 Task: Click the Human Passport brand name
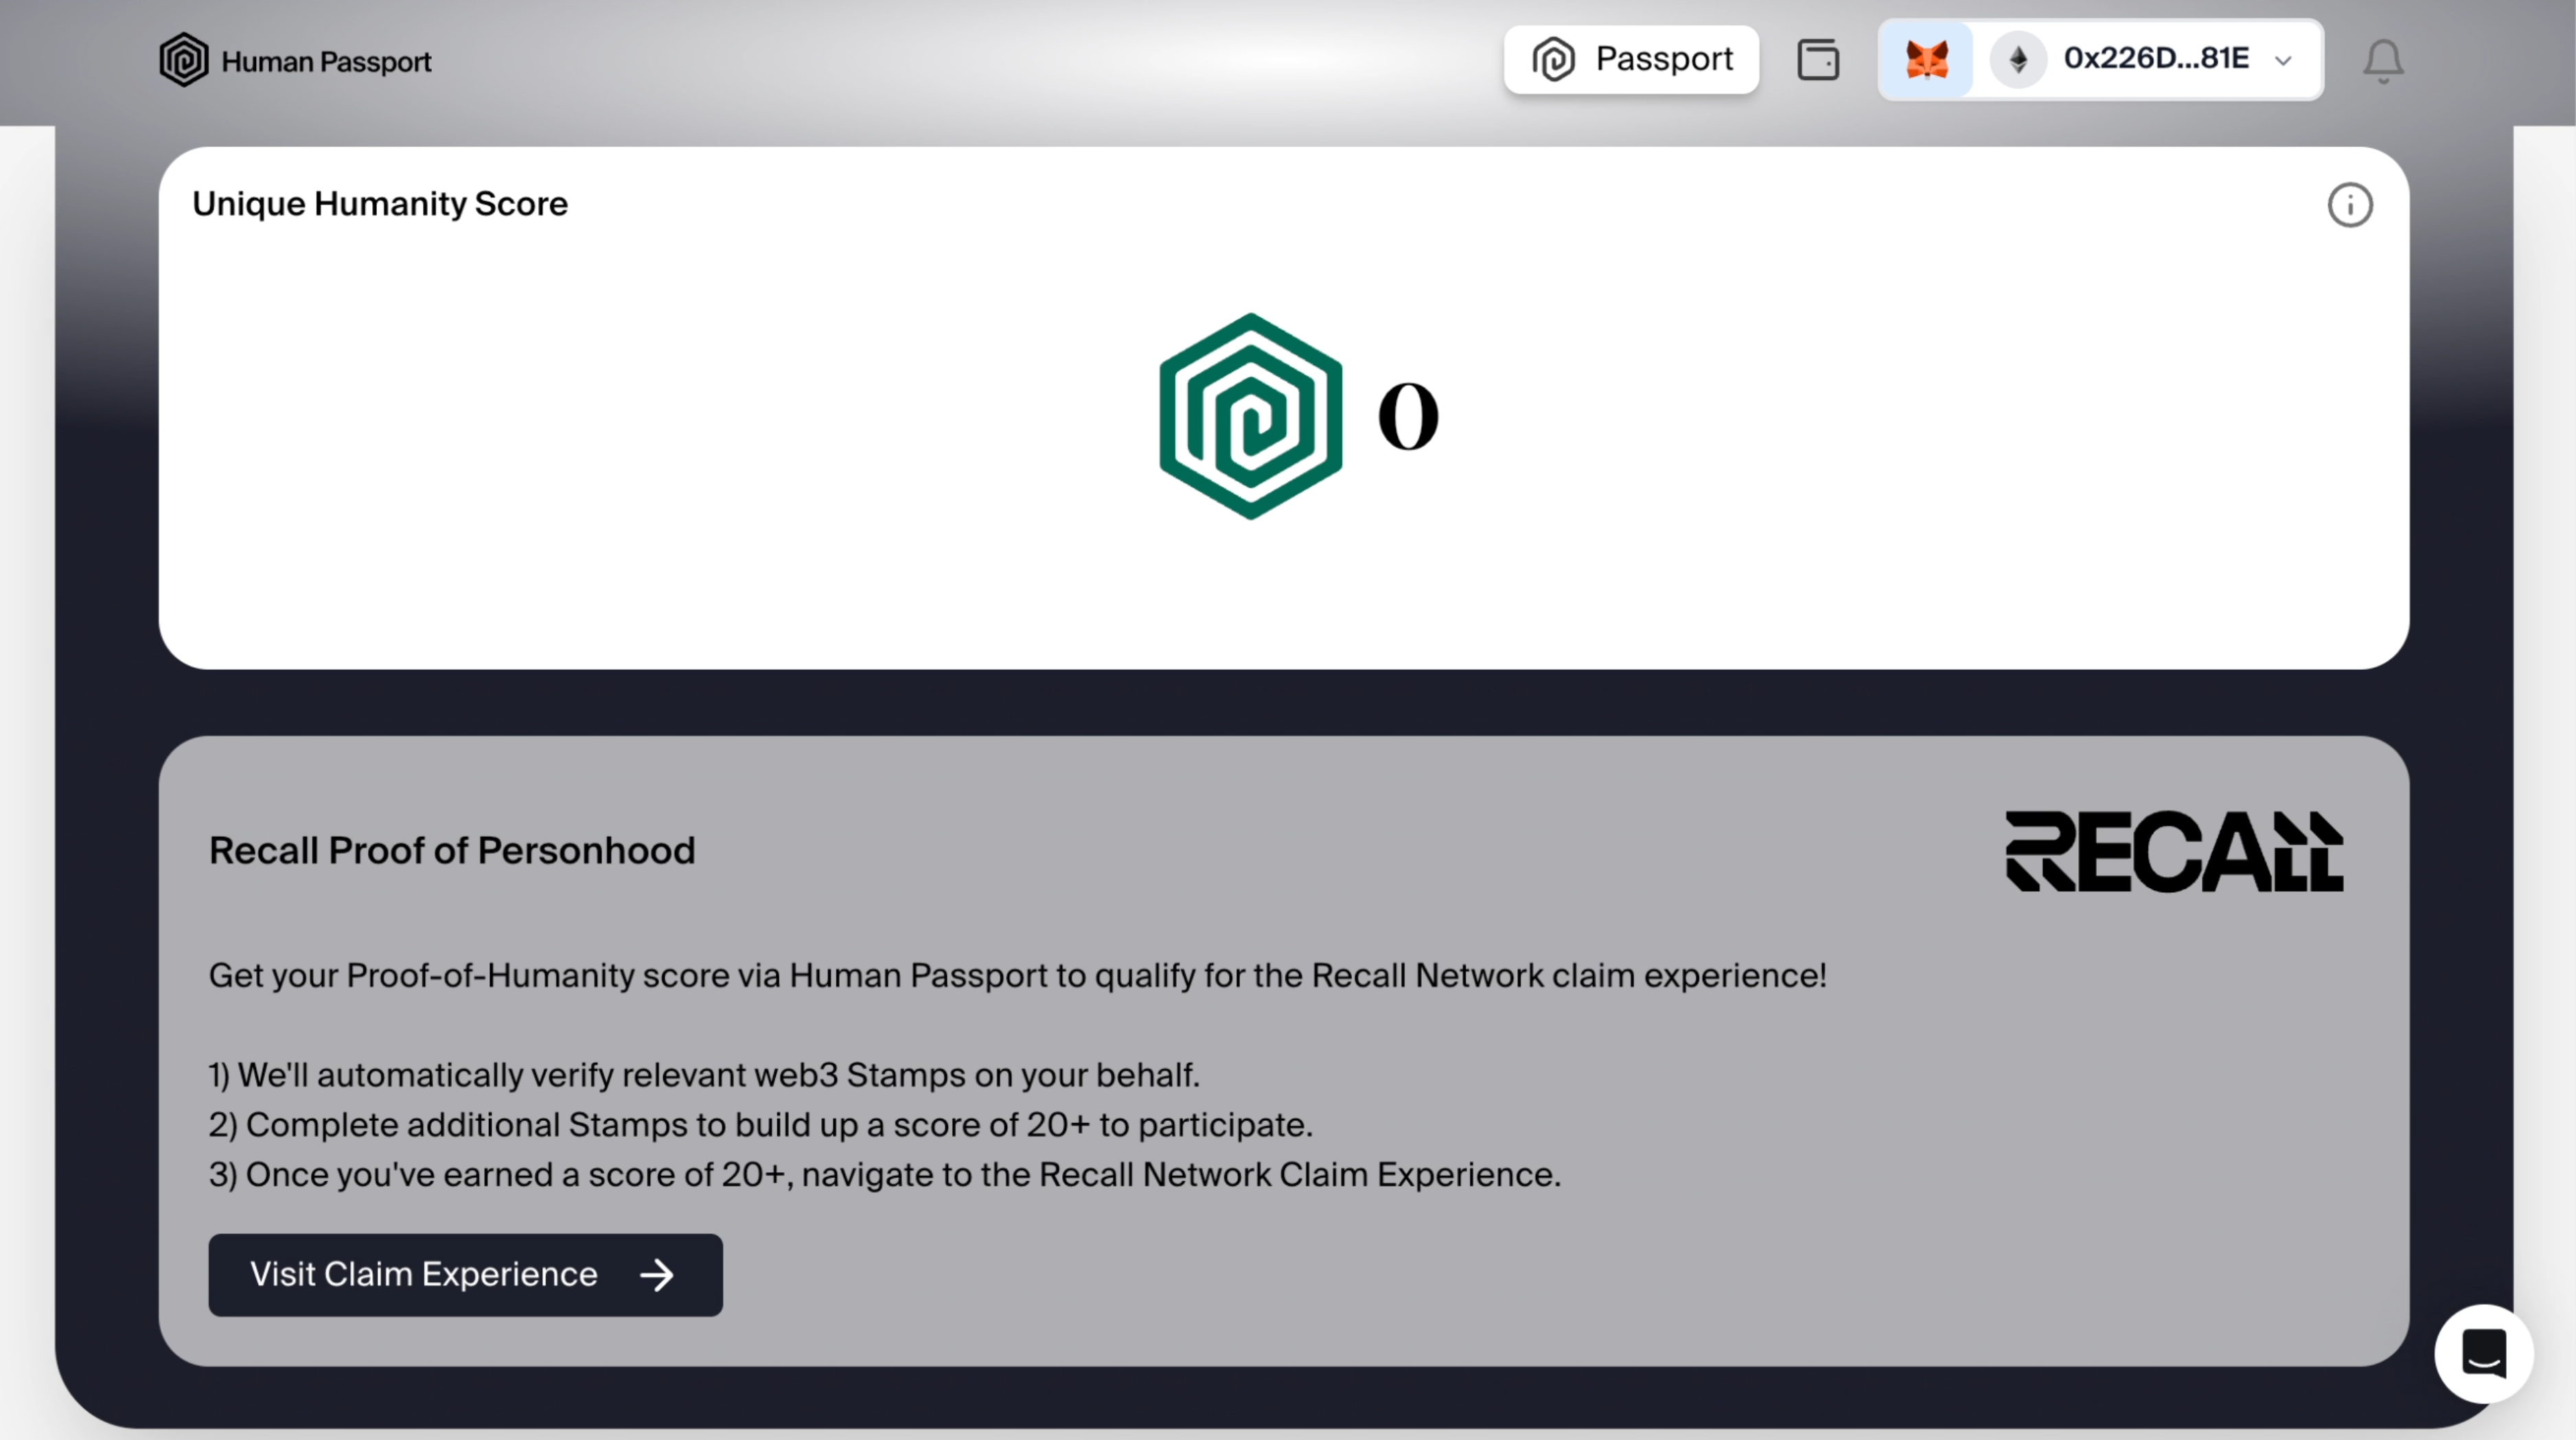point(326,62)
